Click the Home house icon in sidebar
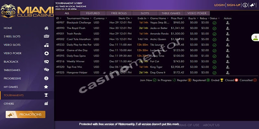259x129 pixels. (x=46, y=28)
